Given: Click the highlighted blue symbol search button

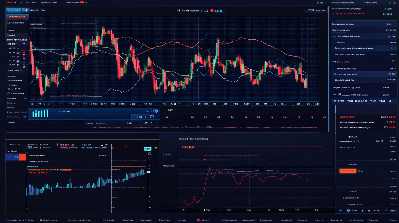Looking at the screenshot, I should pyautogui.click(x=14, y=10).
